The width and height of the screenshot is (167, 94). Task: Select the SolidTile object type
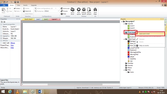[132, 59]
